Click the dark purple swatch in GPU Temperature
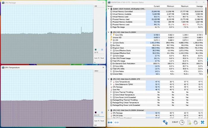The image size is (208, 128). pos(96,112)
